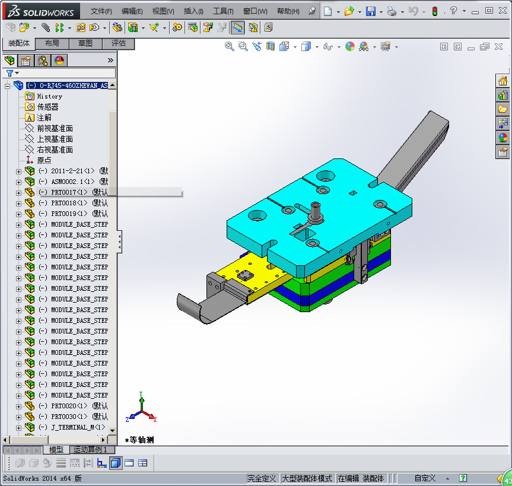This screenshot has height=486, width=512.
Task: Open the 视图(V) view menu
Action: pos(163,11)
